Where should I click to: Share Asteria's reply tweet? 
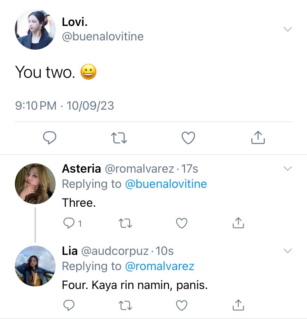[238, 223]
